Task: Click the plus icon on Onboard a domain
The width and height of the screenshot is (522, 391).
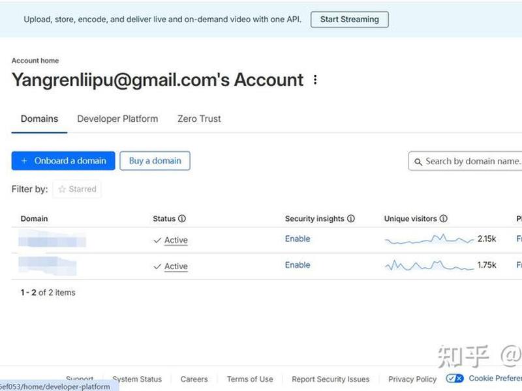Action: tap(24, 161)
